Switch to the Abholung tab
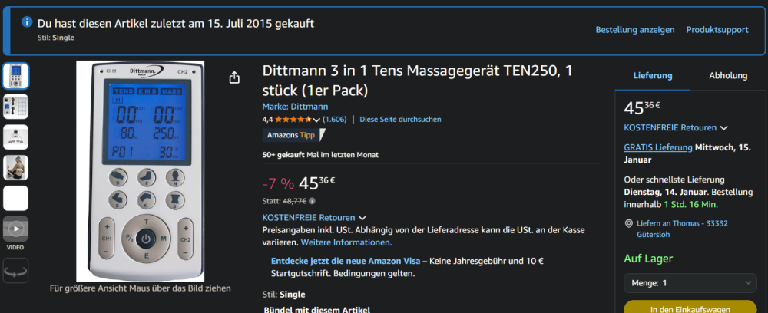The image size is (768, 313). 727,76
